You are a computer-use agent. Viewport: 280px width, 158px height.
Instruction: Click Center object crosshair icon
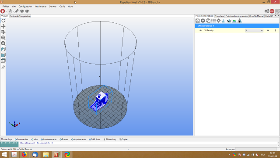pyautogui.click(x=219, y=21)
